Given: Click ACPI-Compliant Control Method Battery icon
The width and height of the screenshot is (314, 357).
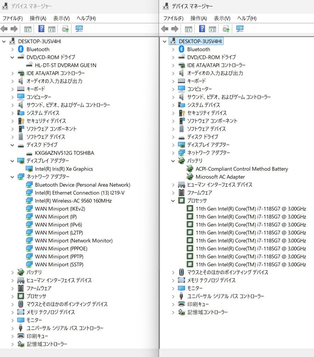Looking at the screenshot, I should [190, 169].
